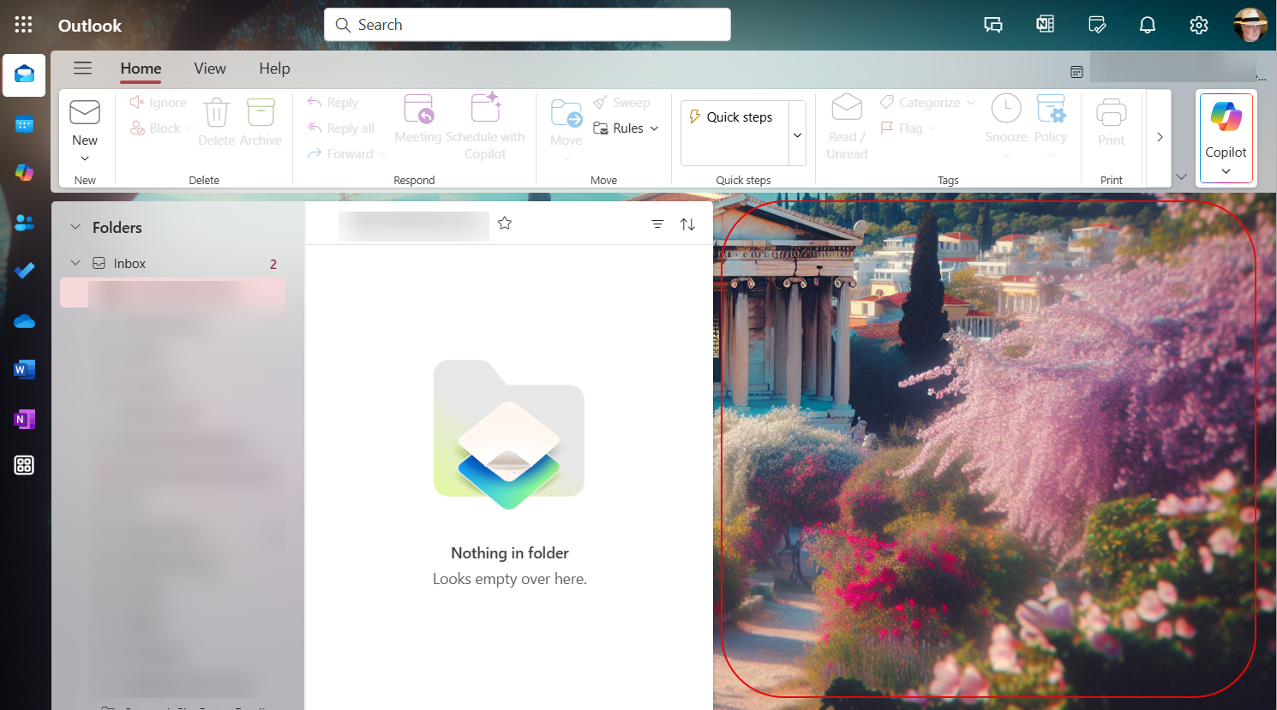Collapse the folder pane with the hamburger button
Viewport: 1277px width, 710px height.
(x=82, y=68)
